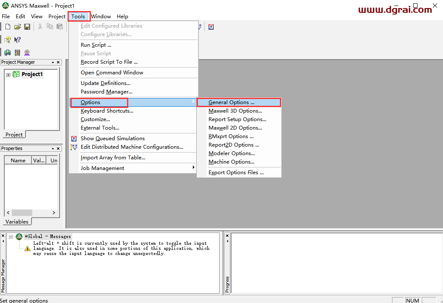Image resolution: width=443 pixels, height=303 pixels.
Task: Click the Open folder toolbar icon
Action: coord(17,27)
